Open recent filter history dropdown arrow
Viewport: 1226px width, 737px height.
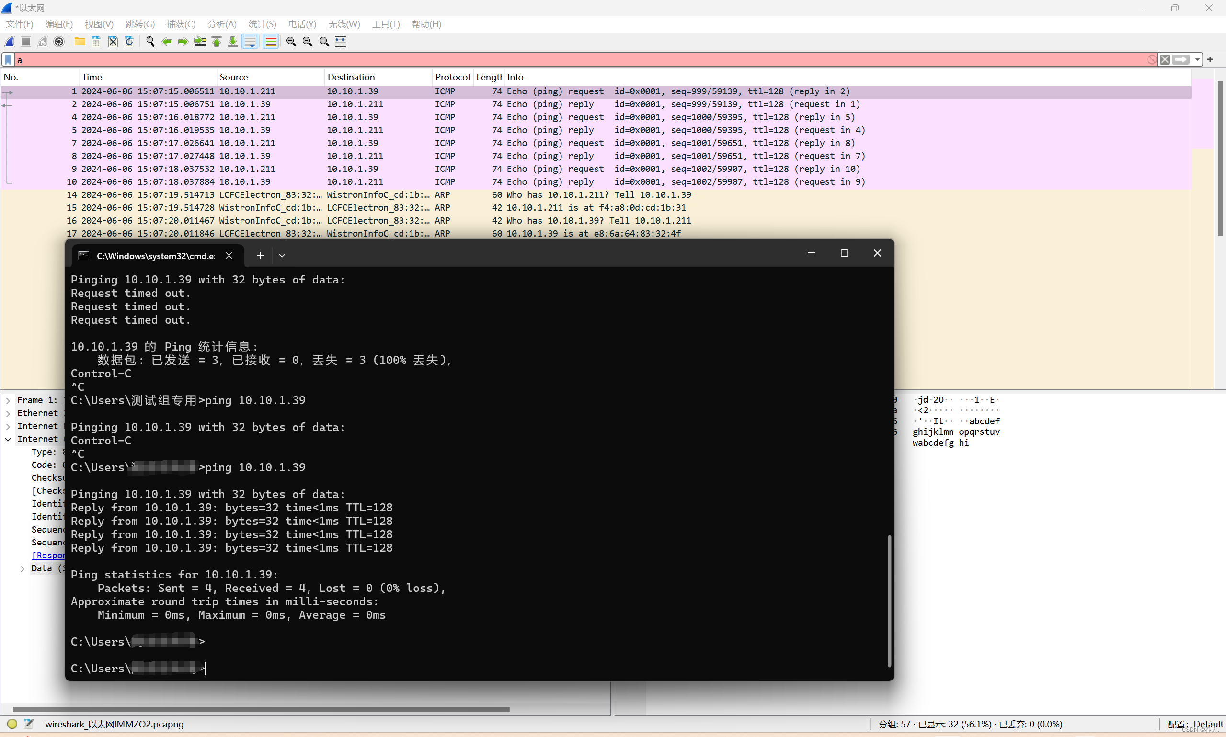click(x=1198, y=59)
